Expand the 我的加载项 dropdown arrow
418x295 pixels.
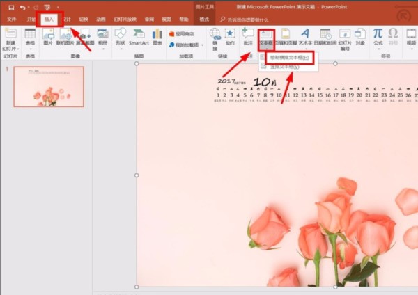coord(202,45)
